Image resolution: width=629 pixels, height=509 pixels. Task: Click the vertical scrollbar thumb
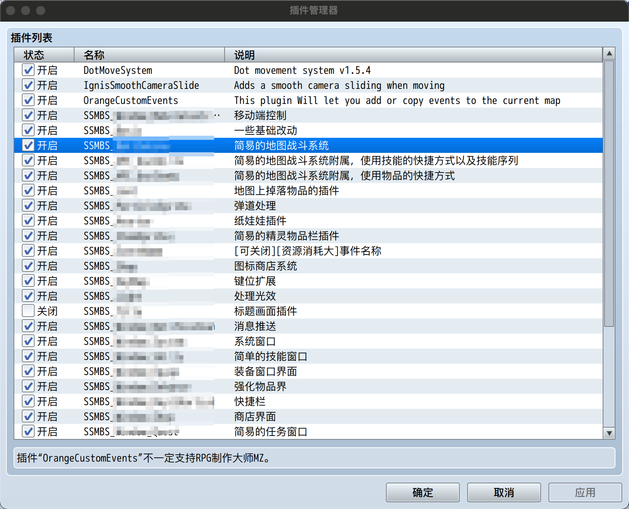(609, 194)
